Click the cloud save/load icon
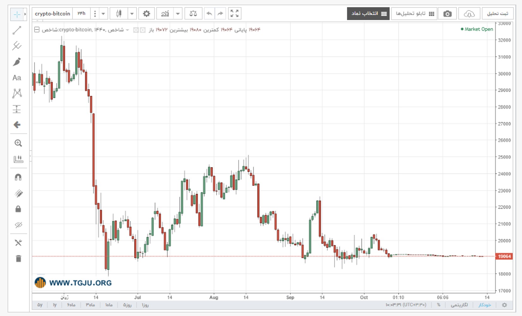This screenshot has width=522, height=316. point(469,14)
